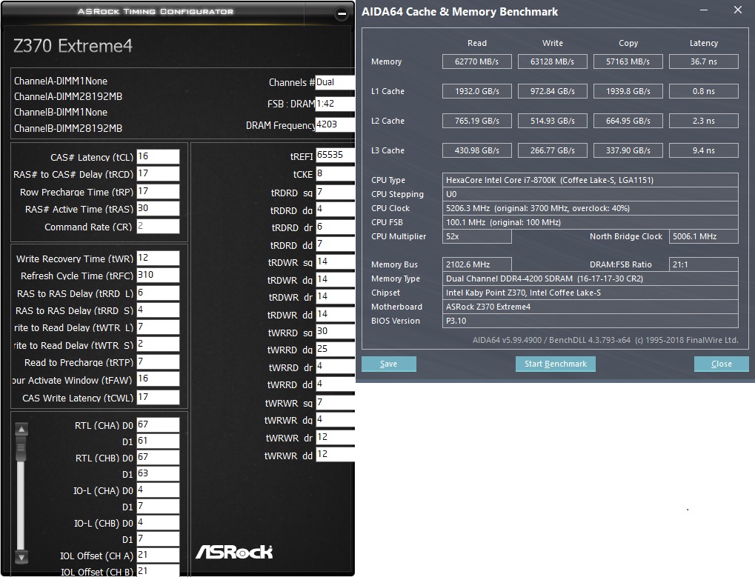Viewport: 755px width, 577px height.
Task: Click the scrollbar up arrow in Timing Configurator
Action: [x=21, y=429]
